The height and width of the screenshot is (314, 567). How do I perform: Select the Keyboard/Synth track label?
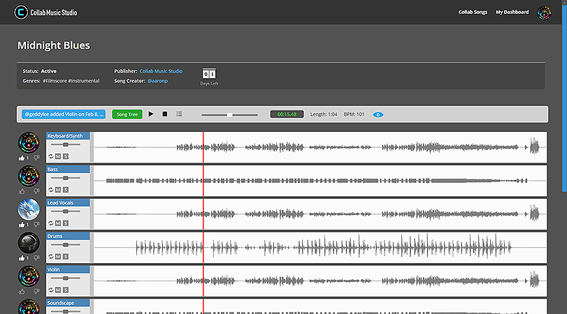[x=68, y=135]
